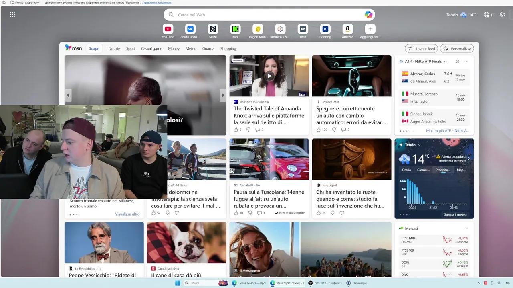The height and width of the screenshot is (288, 513).
Task: Click the Cerca nel Web search field
Action: [x=269, y=15]
